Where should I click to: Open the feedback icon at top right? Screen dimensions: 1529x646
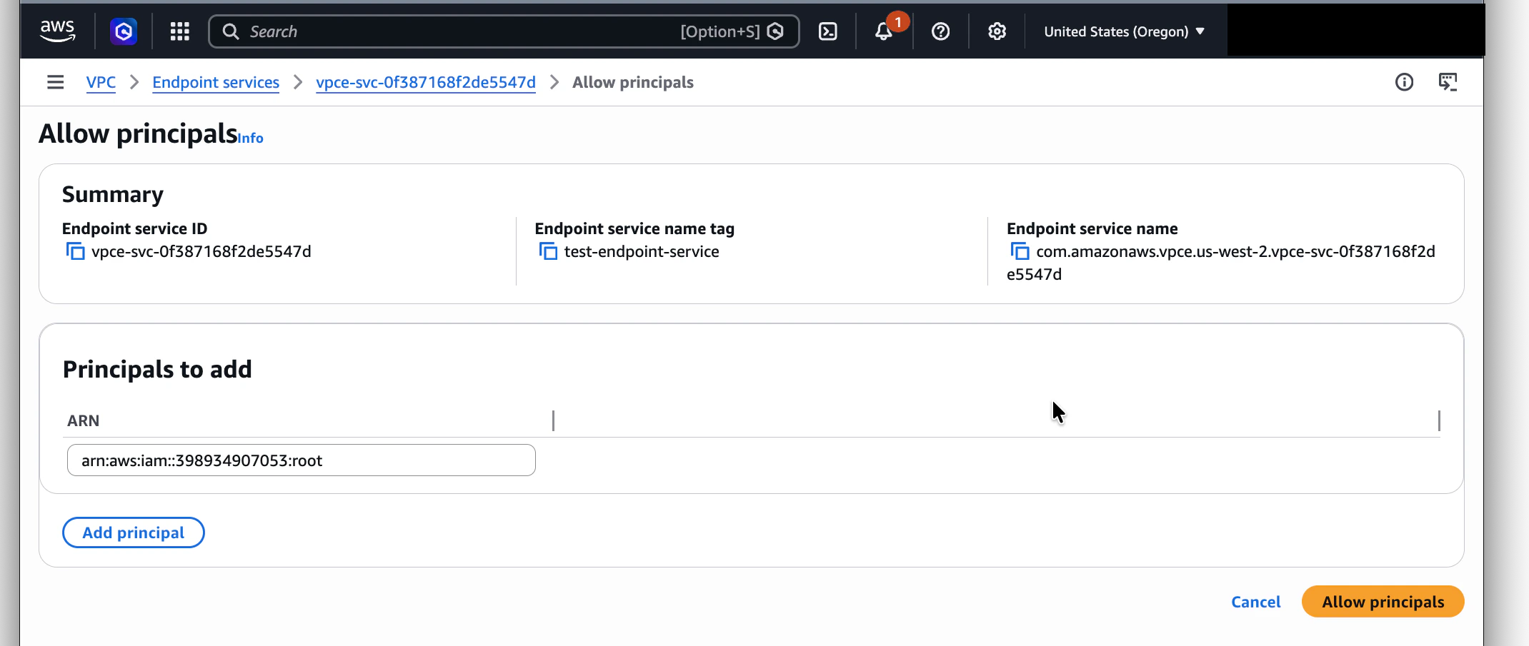(1449, 82)
